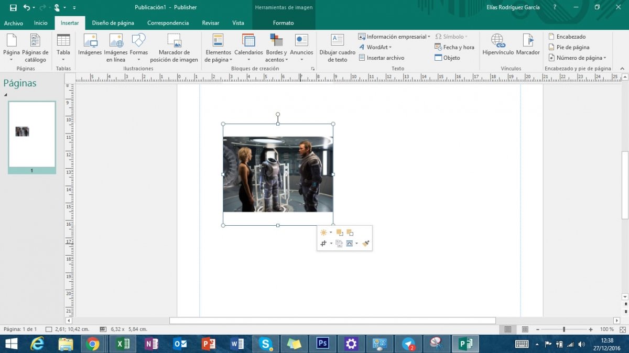The image size is (629, 353).
Task: Open the Microsoft Publisher Help question mark
Action: 555,7
